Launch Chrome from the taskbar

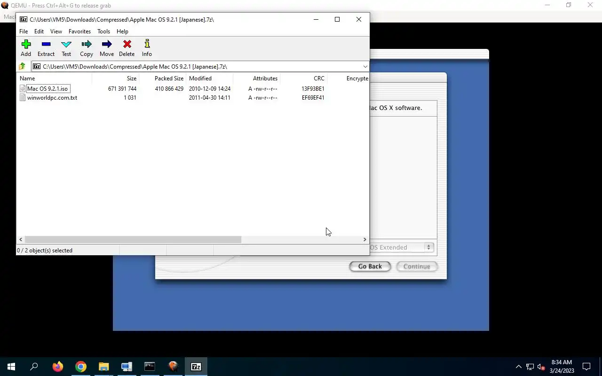pos(81,367)
